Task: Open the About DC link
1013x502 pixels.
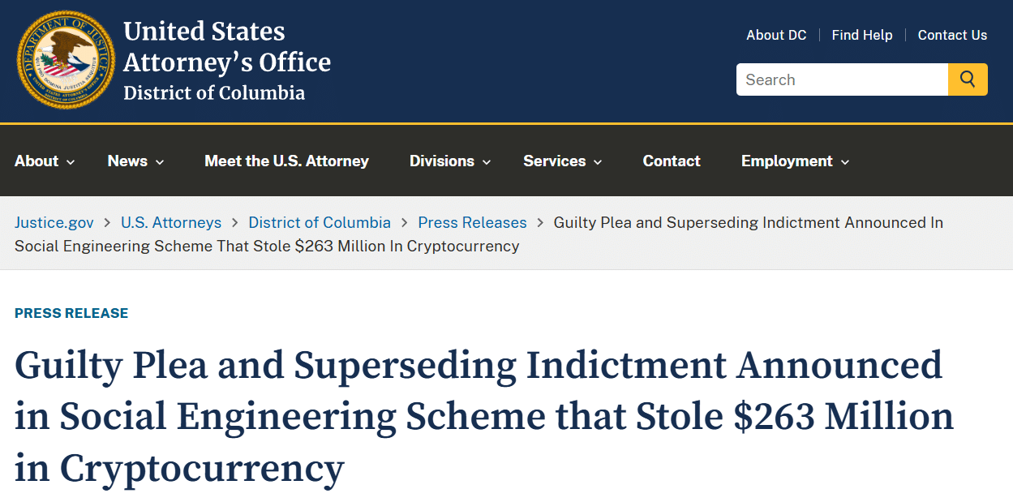Action: pos(776,35)
